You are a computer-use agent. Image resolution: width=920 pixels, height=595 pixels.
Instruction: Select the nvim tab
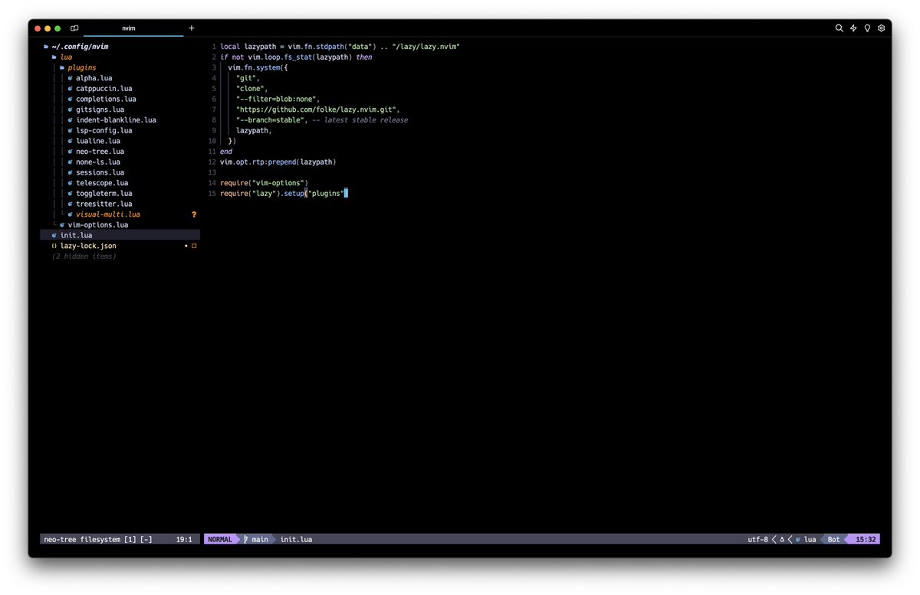129,28
